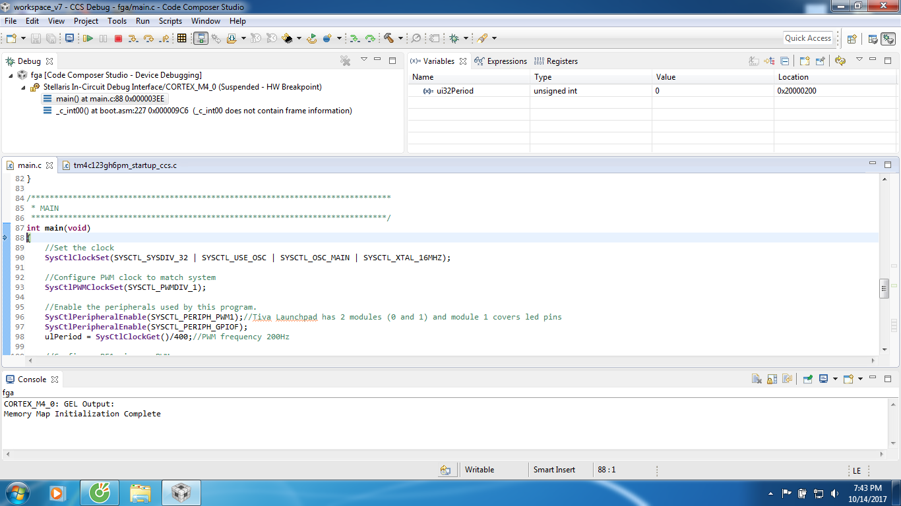This screenshot has width=901, height=506.
Task: Toggle Word Wrap in Console toolbar
Action: 786,379
